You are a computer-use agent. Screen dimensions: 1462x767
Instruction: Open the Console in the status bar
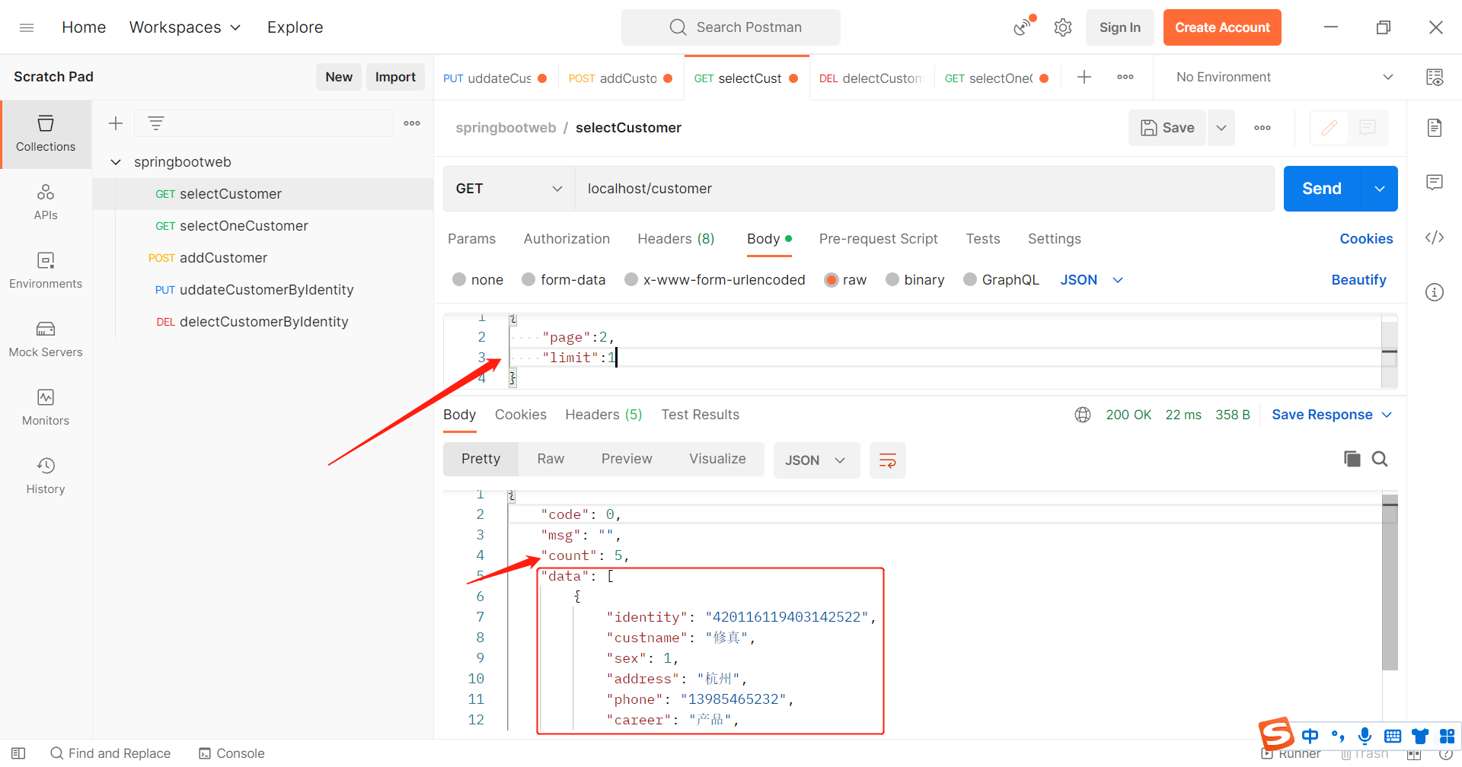(x=231, y=753)
